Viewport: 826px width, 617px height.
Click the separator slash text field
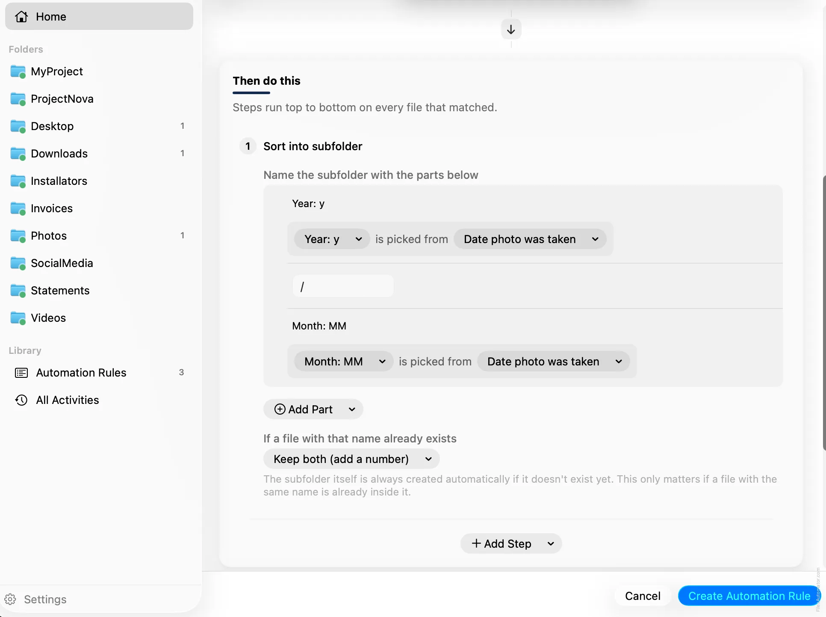click(x=343, y=286)
